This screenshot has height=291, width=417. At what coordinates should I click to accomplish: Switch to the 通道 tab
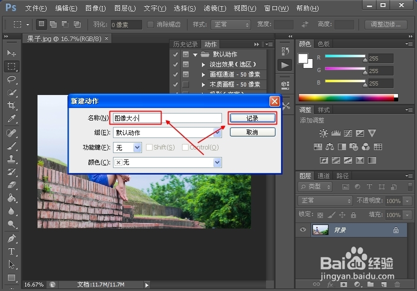[323, 175]
